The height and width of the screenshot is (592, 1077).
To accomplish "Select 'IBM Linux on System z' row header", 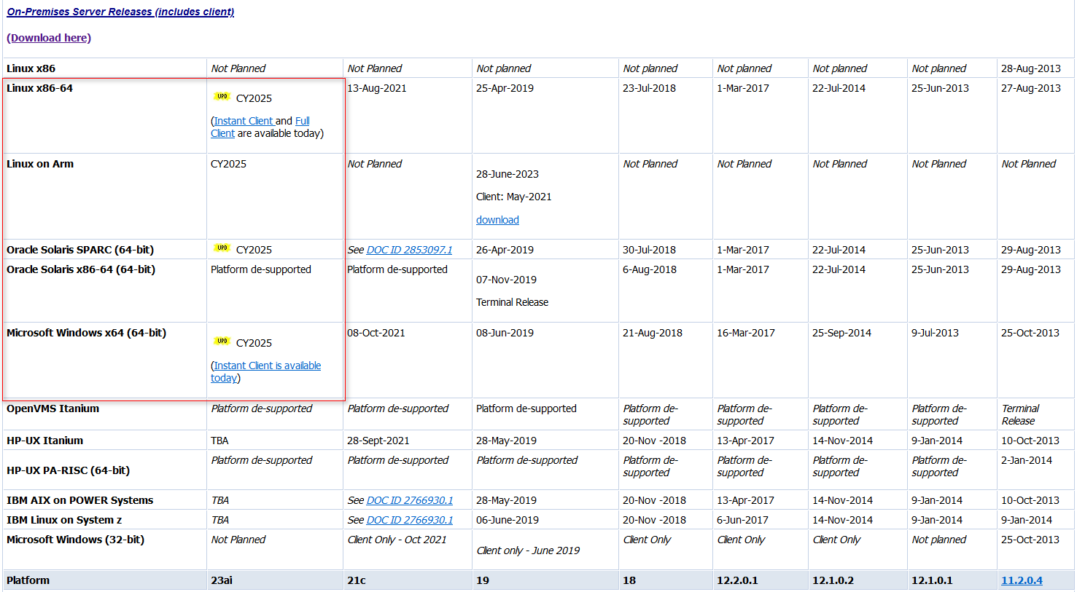I will tap(64, 520).
